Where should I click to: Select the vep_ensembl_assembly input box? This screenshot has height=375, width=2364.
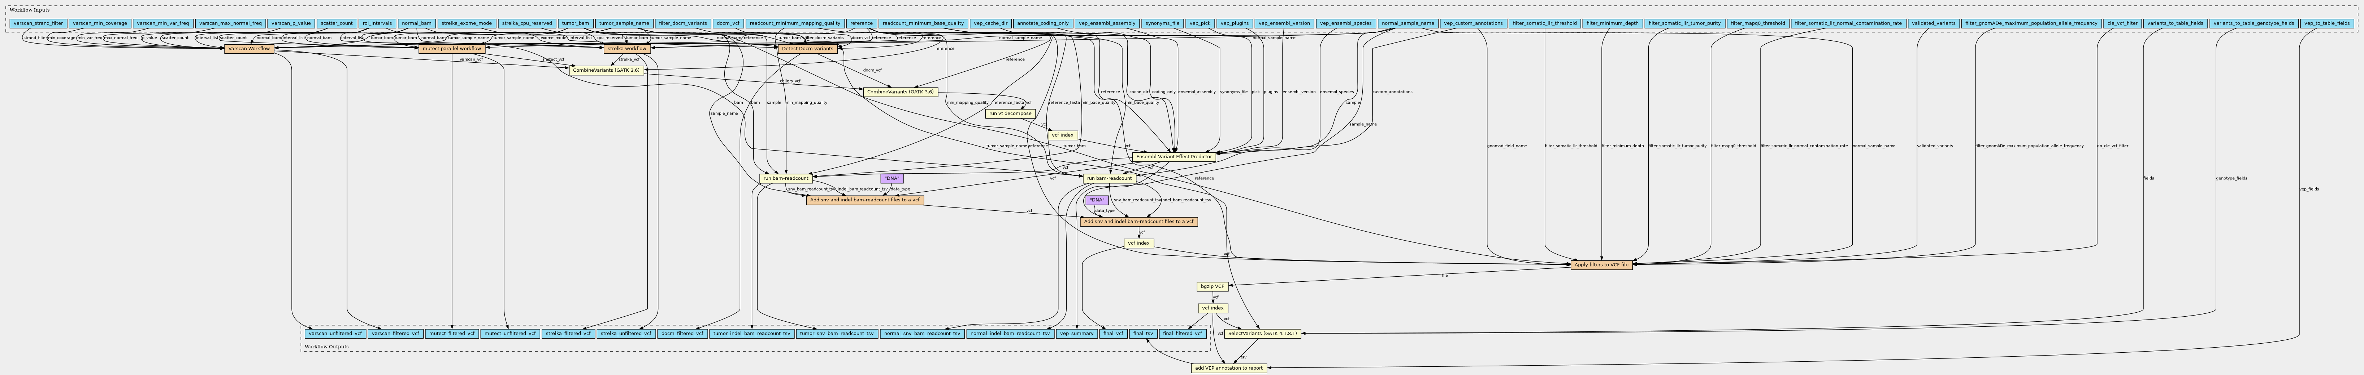(x=1107, y=22)
